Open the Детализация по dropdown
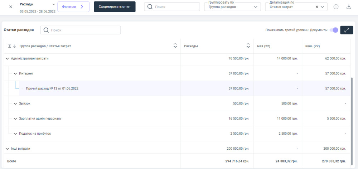The height and width of the screenshot is (169, 358). point(323,7)
